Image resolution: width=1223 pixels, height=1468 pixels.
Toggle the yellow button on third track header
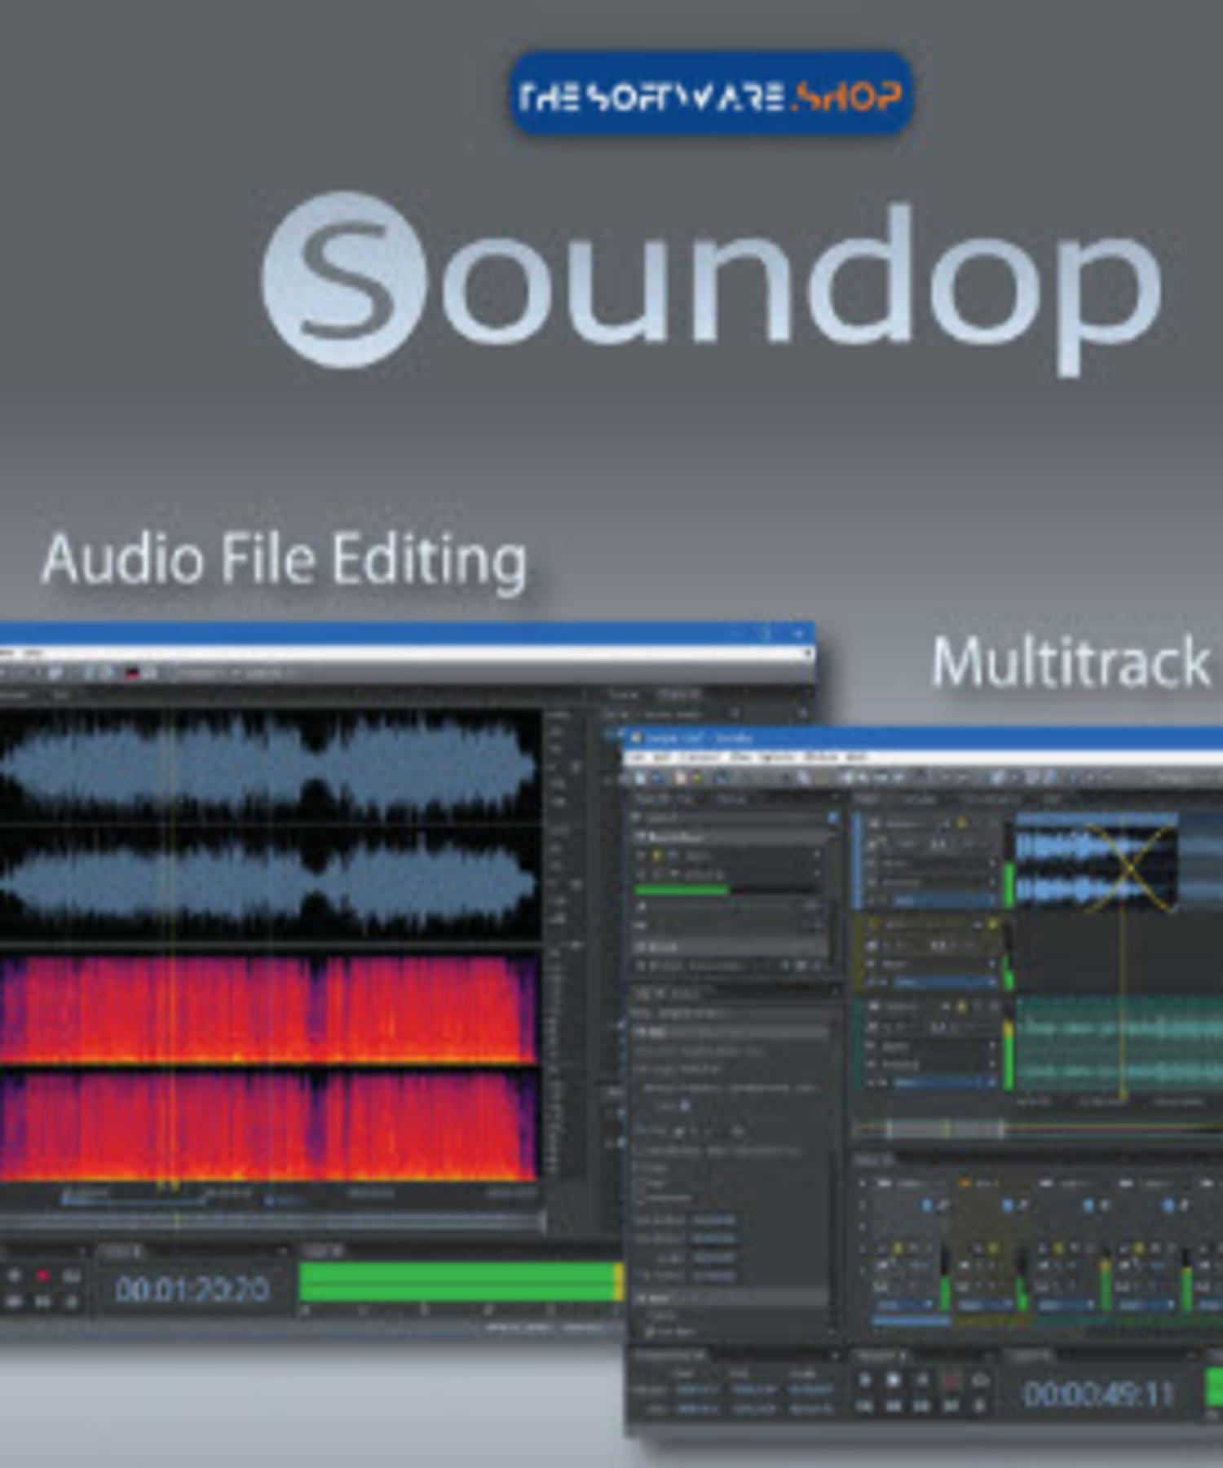pyautogui.click(x=962, y=1008)
